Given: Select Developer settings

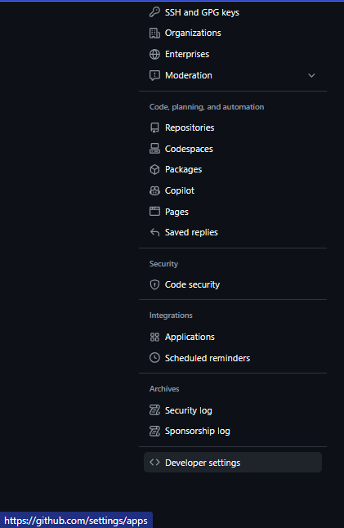Looking at the screenshot, I should click(x=233, y=463).
